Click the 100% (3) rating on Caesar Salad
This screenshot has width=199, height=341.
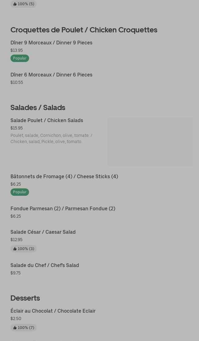(26, 249)
